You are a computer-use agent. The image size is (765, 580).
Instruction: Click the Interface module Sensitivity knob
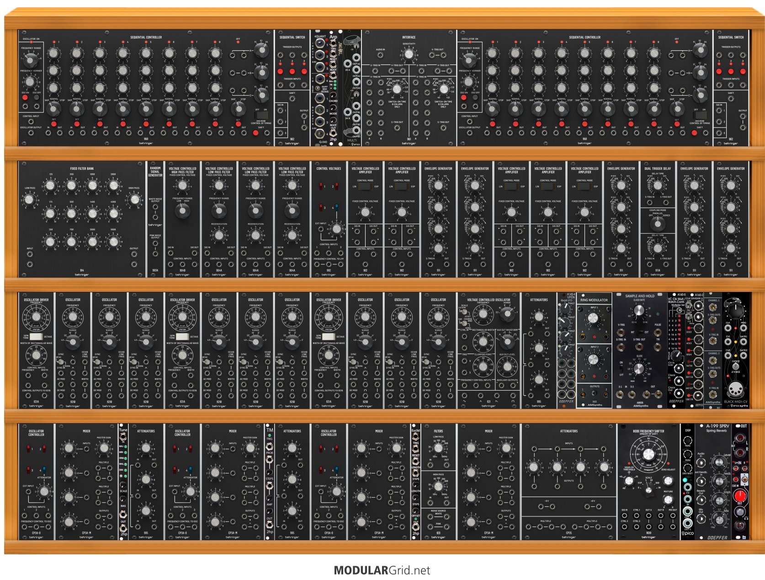(x=409, y=54)
